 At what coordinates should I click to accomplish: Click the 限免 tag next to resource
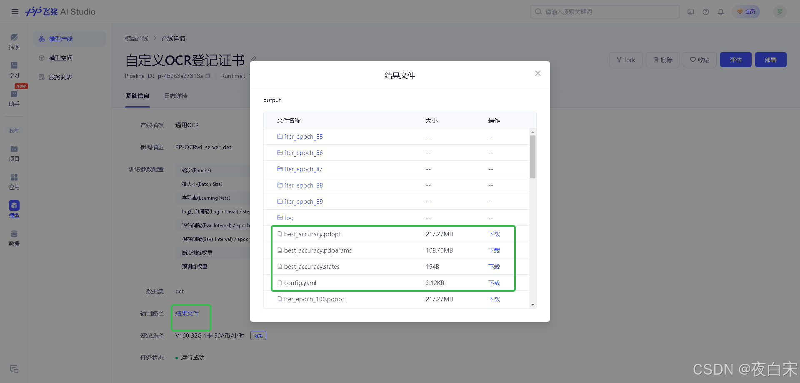[258, 335]
